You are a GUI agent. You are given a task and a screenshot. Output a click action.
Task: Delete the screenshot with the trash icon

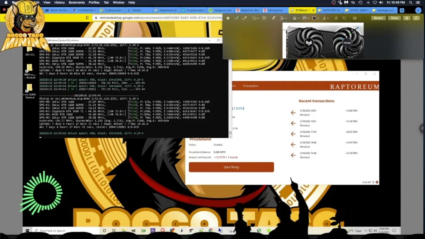[x=407, y=18]
